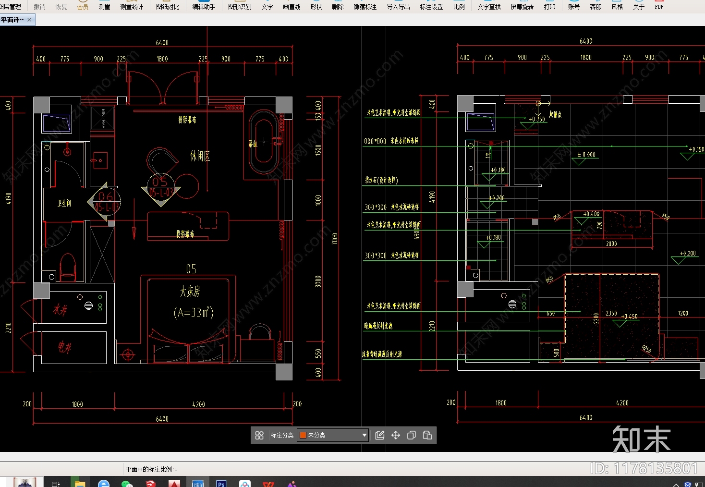Select the 画直线 draw line tool

[292, 7]
